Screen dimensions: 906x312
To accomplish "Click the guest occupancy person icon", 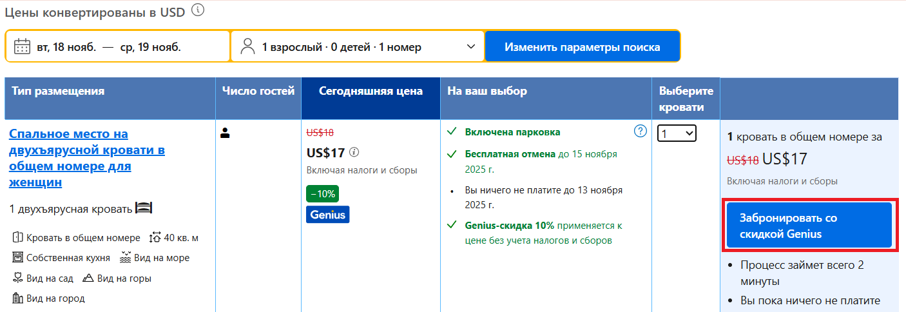I will click(225, 133).
